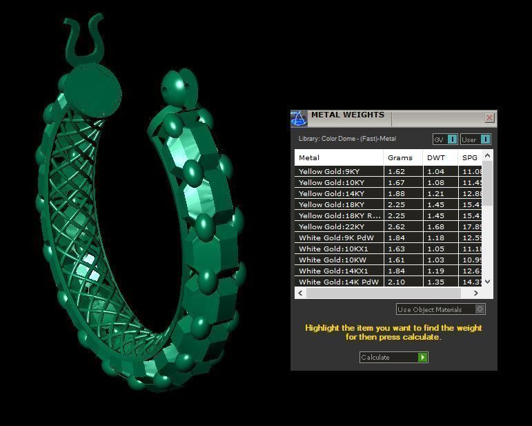Image resolution: width=532 pixels, height=426 pixels.
Task: Click the 1.67 grams value
Action: (396, 182)
